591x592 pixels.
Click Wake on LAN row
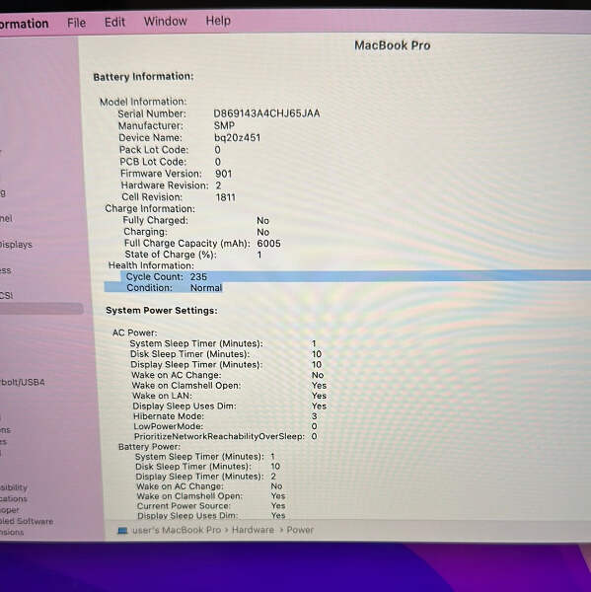229,396
